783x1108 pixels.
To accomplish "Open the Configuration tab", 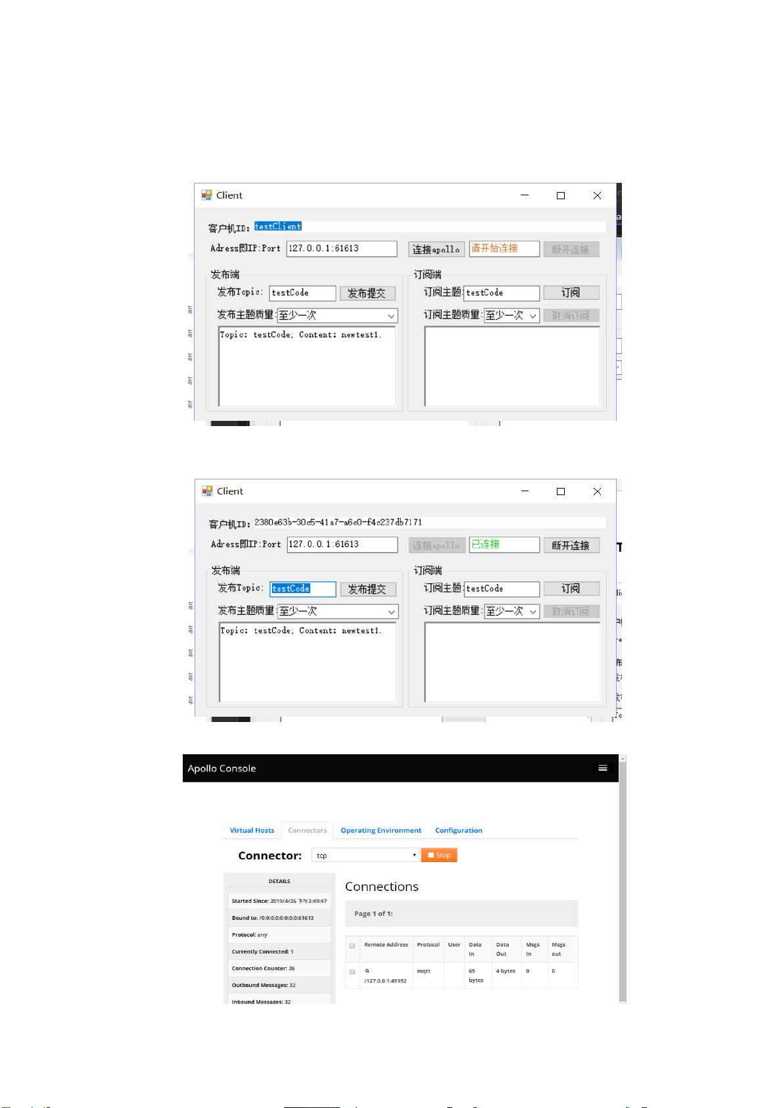I will tap(458, 830).
